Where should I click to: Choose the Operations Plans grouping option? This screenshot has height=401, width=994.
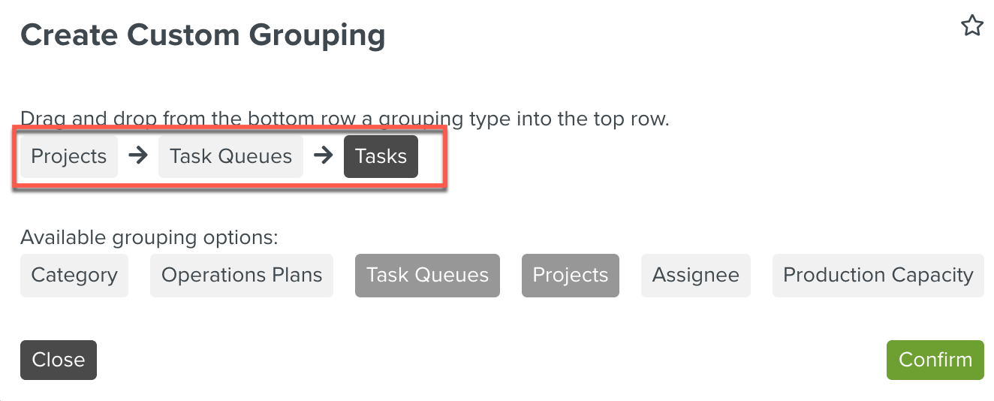(x=242, y=276)
